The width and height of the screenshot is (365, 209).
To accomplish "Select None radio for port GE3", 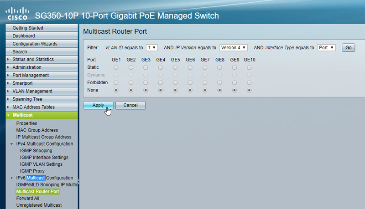I will click(146, 90).
